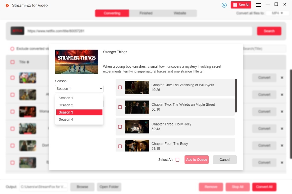Click the Open Folder button
Screen dimensions: 292x194
click(x=109, y=187)
